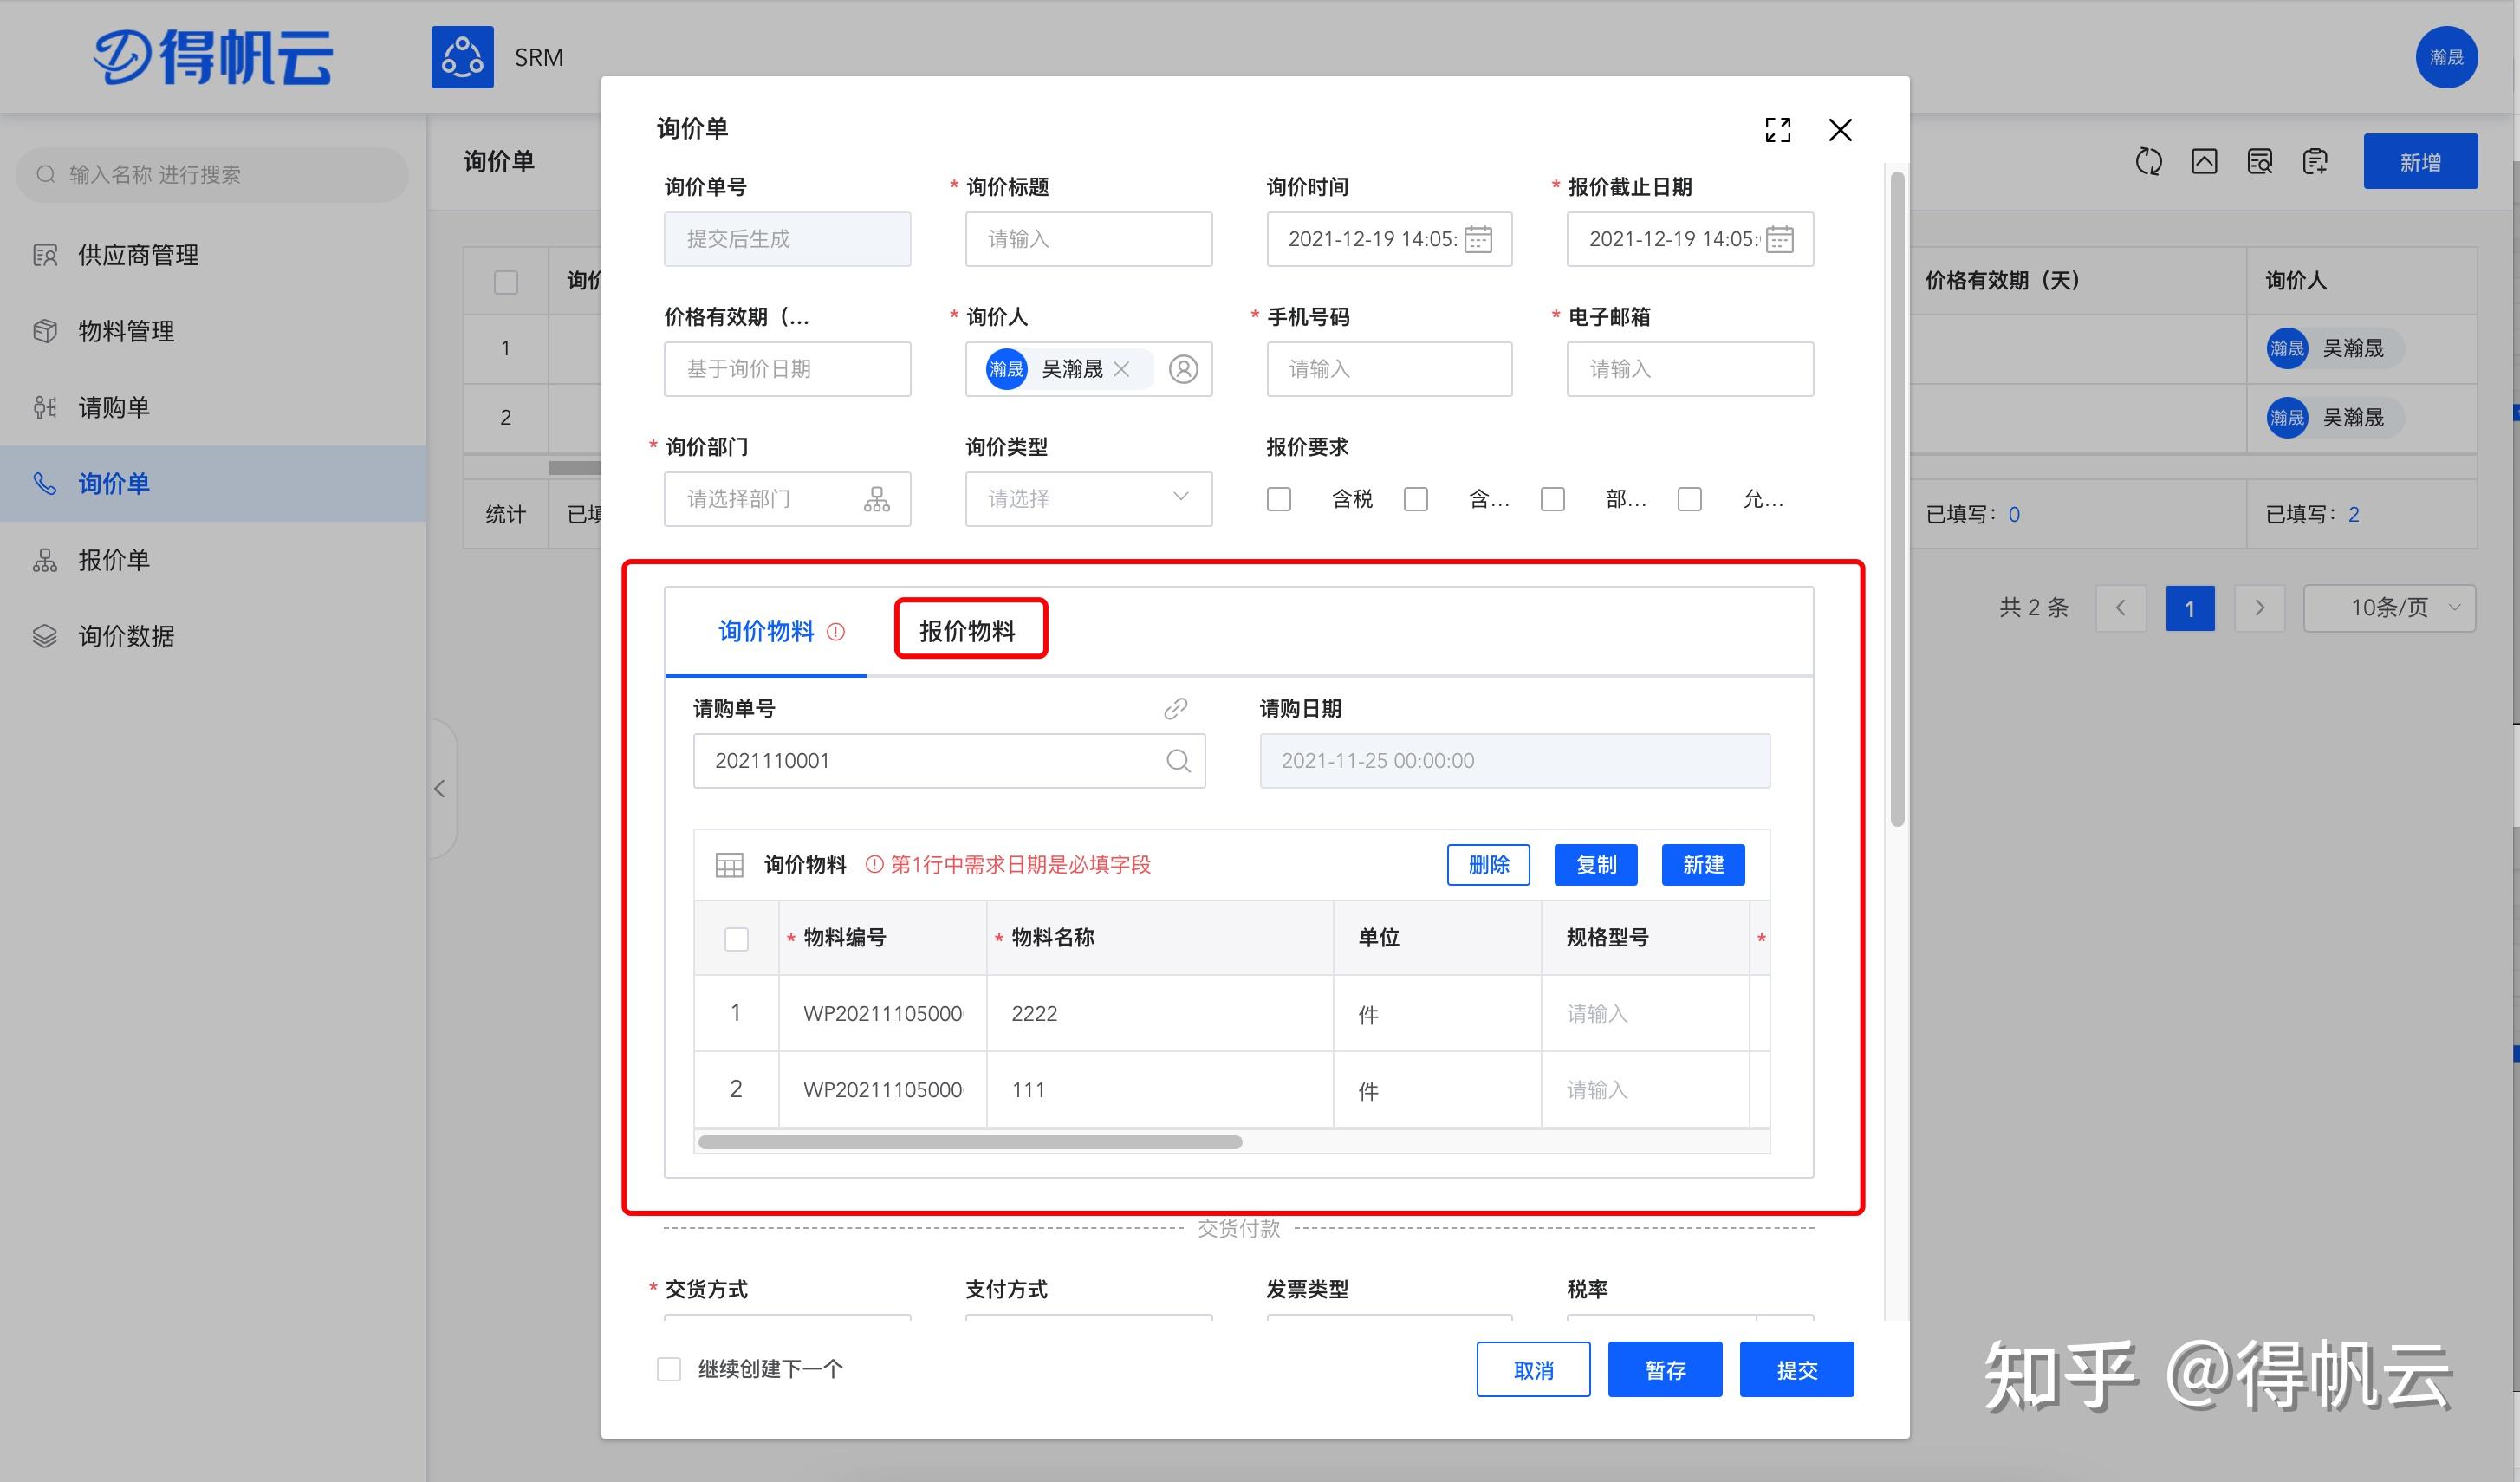The width and height of the screenshot is (2520, 1482).
Task: Click the document search icon near 新增
Action: 2259,161
